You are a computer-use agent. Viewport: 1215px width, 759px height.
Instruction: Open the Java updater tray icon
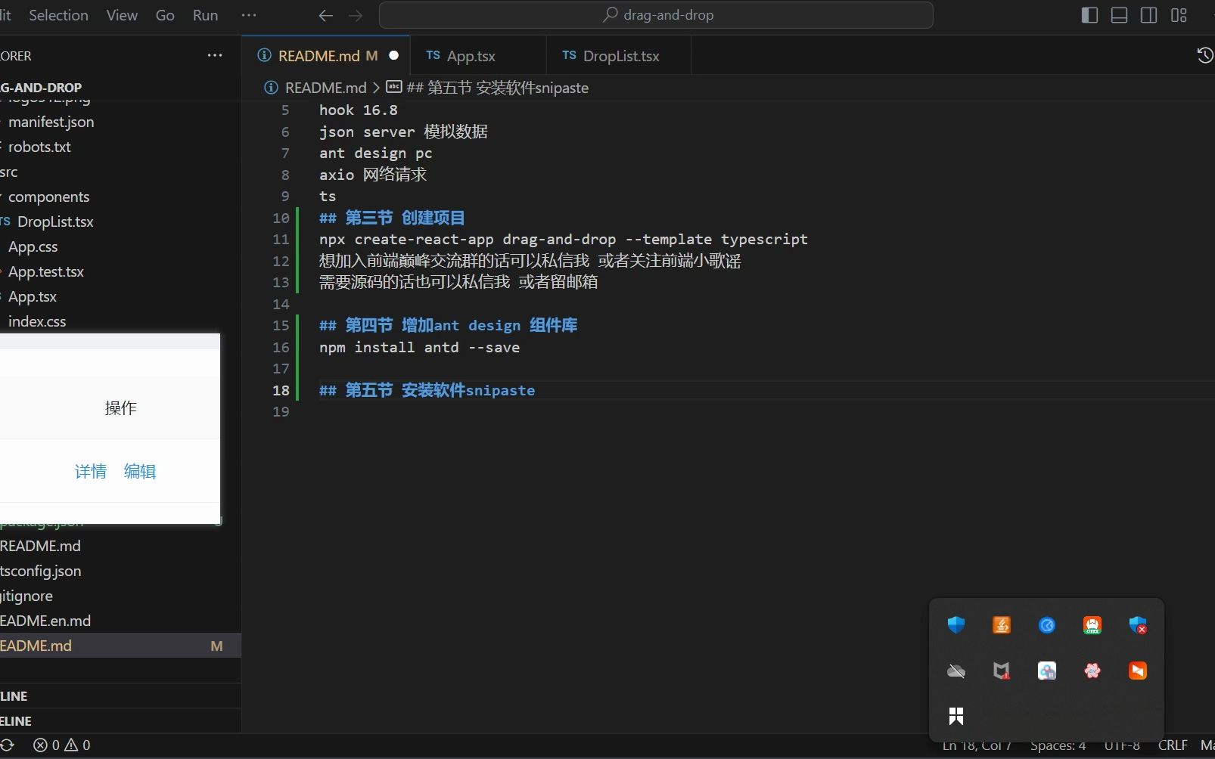[x=1000, y=625]
